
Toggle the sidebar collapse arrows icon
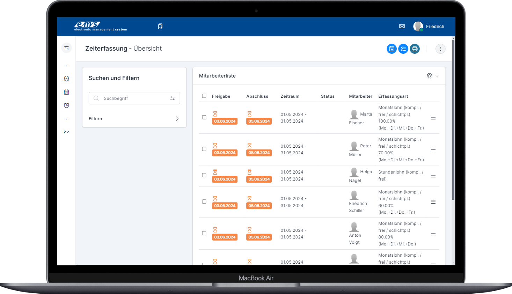click(x=66, y=48)
